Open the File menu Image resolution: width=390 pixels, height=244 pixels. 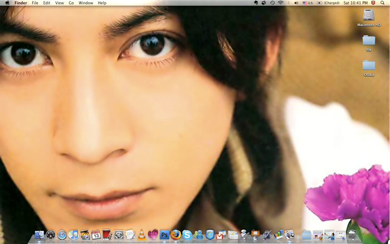coord(35,3)
